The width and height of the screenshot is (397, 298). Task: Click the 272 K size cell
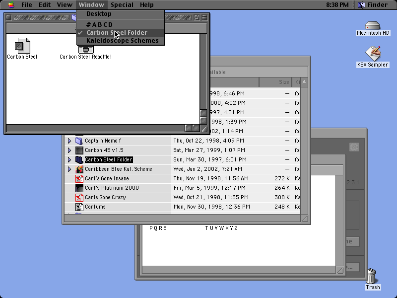(282, 179)
